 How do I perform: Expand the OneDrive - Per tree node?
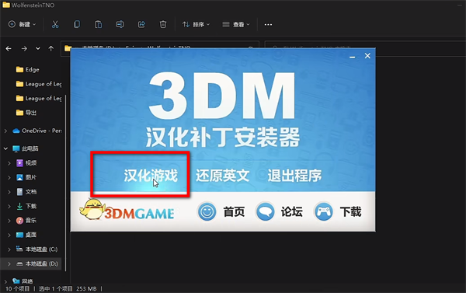click(x=5, y=131)
